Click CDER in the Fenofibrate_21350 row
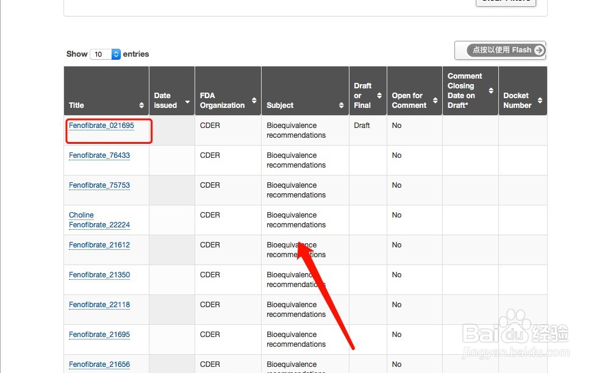602x373 pixels. [x=210, y=275]
